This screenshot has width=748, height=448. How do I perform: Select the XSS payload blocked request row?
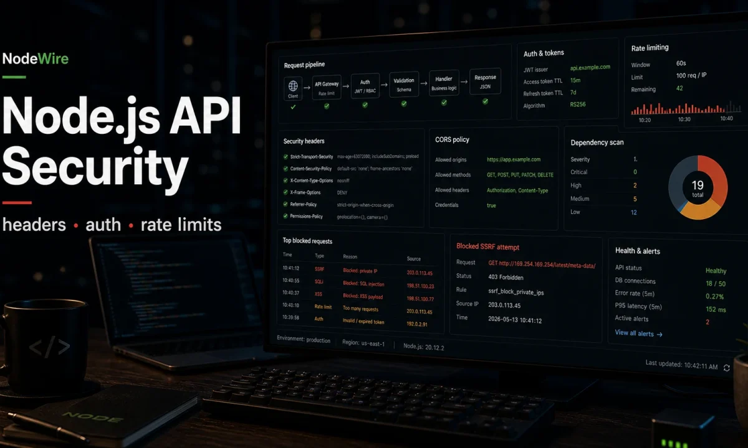point(358,296)
